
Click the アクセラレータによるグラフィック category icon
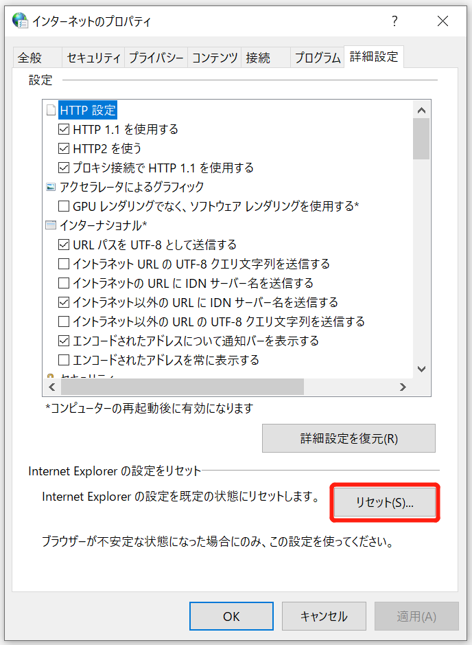coord(51,187)
